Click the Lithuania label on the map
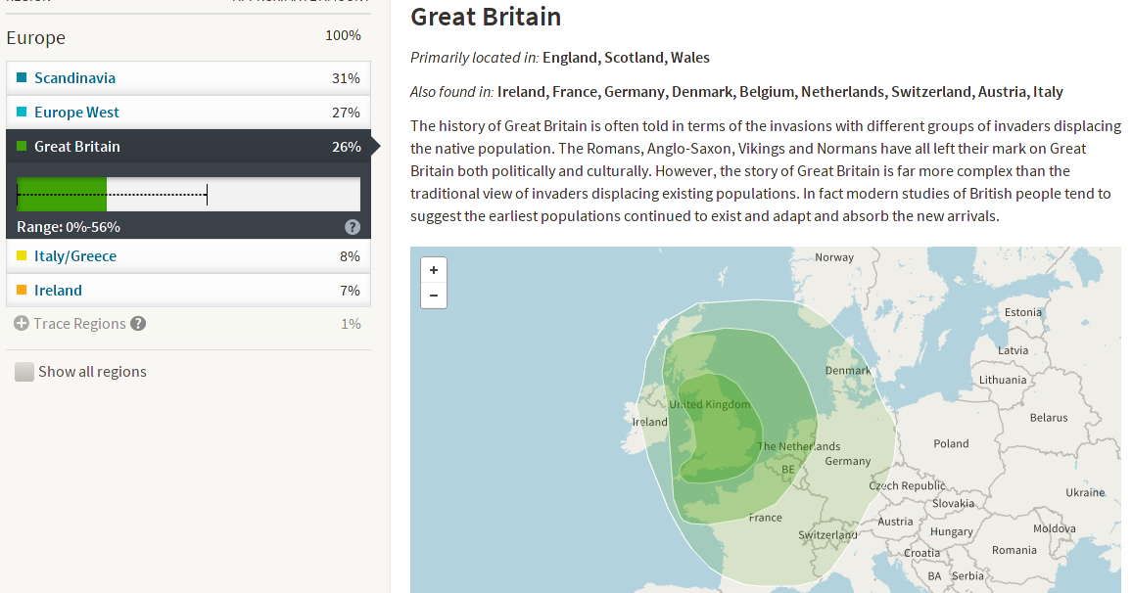 point(1003,380)
